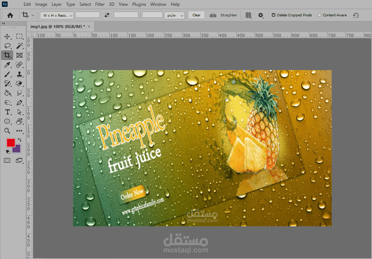Open the crop overlay grid options
The height and width of the screenshot is (259, 372).
coord(248,15)
